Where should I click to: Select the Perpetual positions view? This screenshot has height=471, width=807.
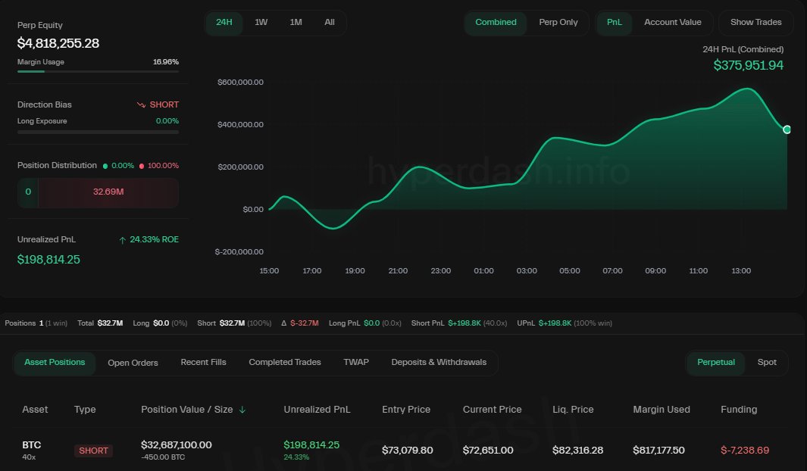[x=715, y=362]
